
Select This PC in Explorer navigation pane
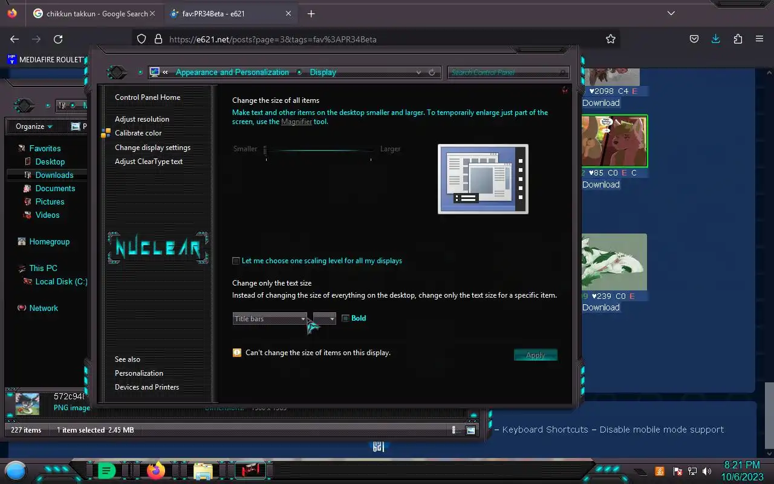tap(43, 268)
